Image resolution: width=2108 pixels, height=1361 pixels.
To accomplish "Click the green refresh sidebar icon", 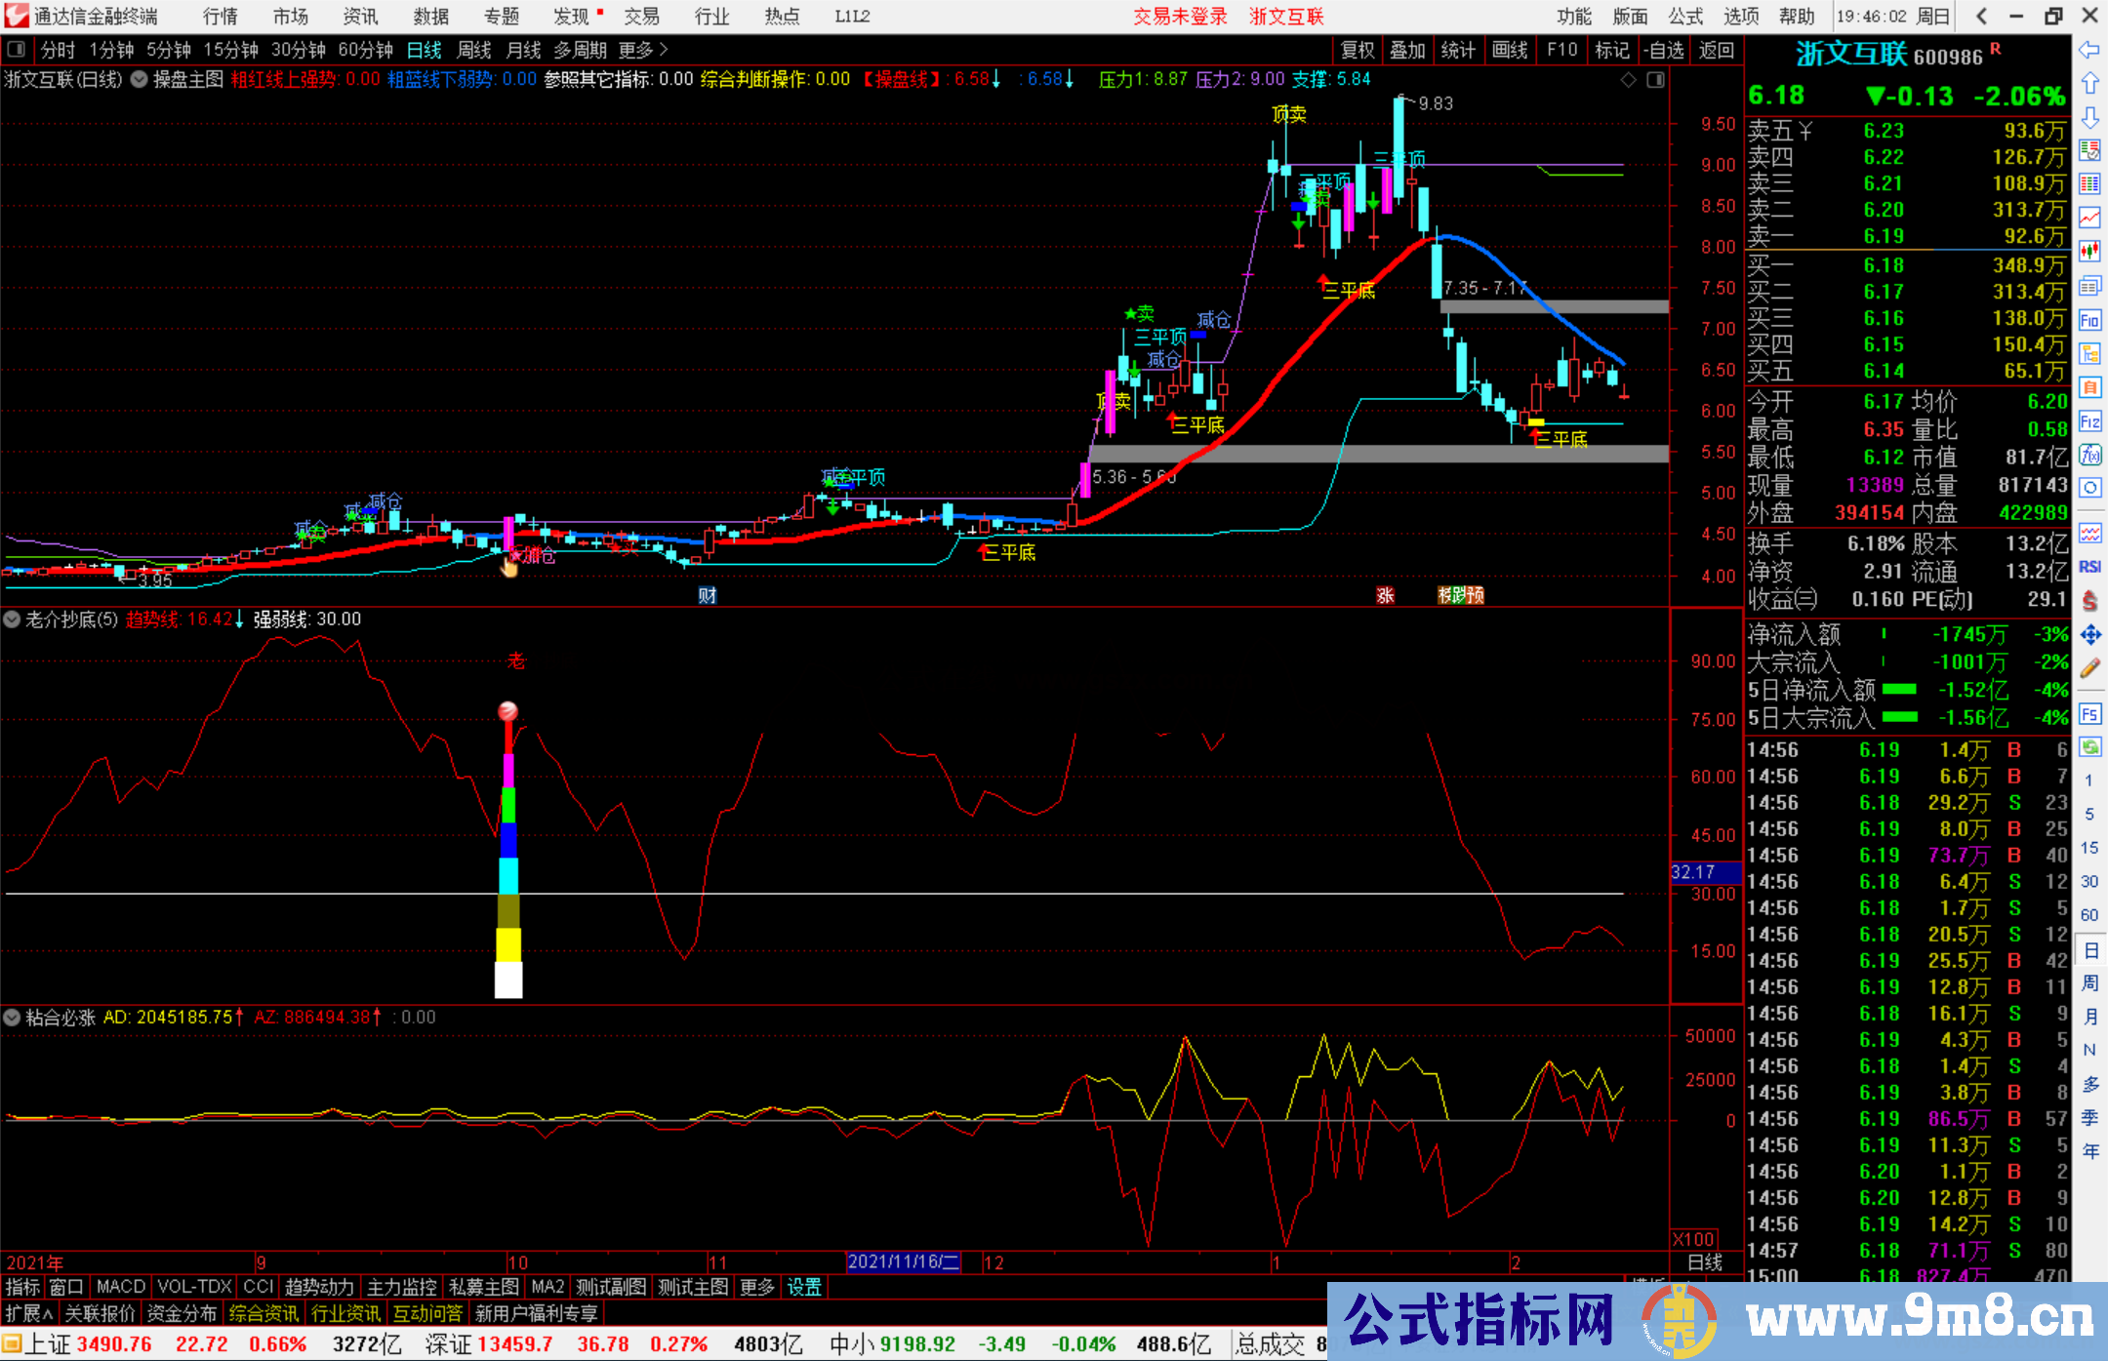I will pos(2089,747).
